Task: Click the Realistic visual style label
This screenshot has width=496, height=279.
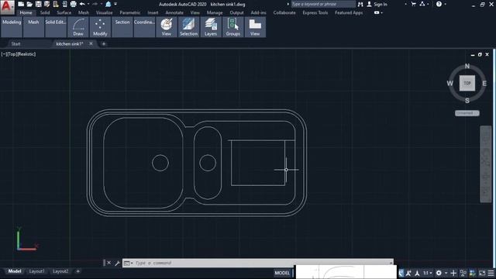Action: (x=26, y=54)
